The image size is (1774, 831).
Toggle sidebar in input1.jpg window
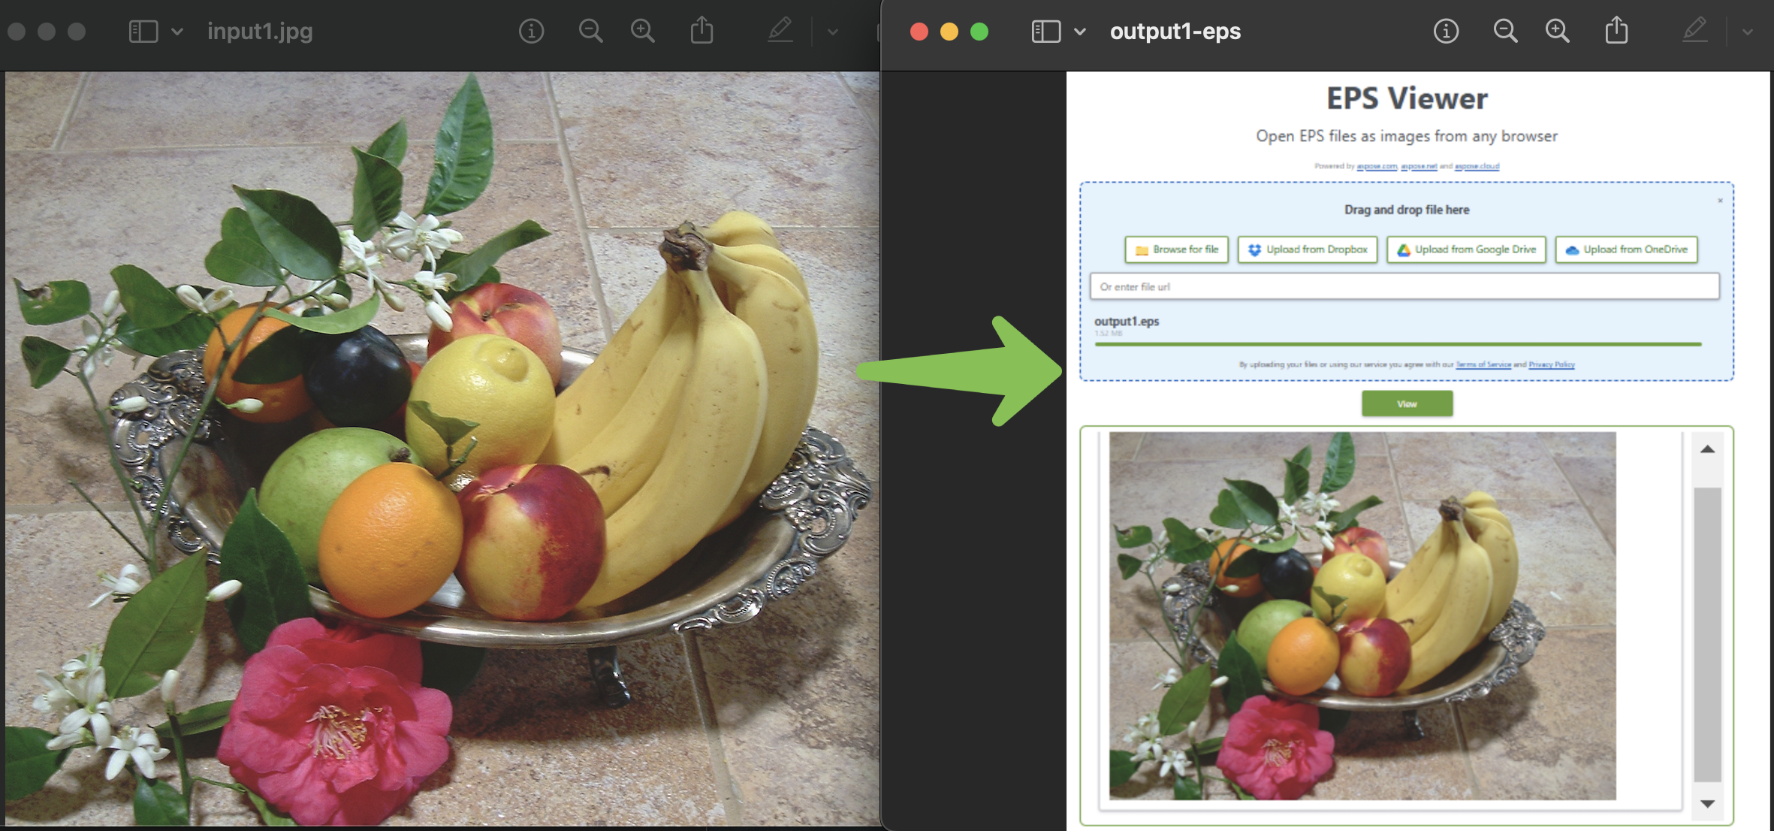pos(143,31)
